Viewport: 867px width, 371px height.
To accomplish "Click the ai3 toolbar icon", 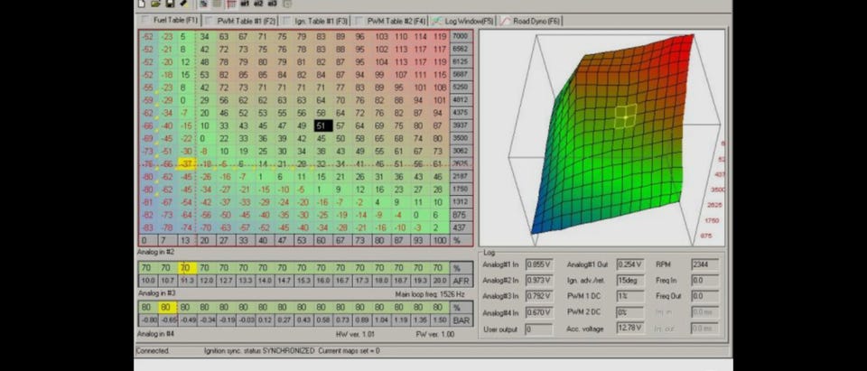I will (272, 4).
